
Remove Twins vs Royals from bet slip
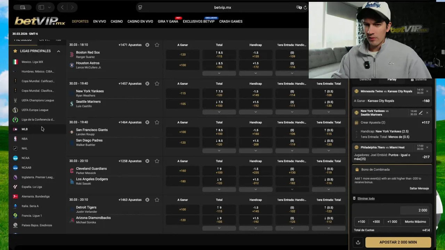(x=427, y=91)
